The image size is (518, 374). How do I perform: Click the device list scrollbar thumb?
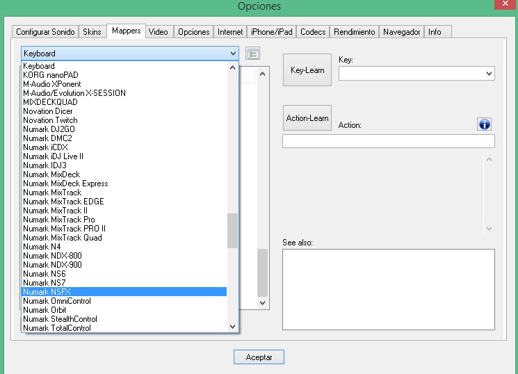point(232,231)
